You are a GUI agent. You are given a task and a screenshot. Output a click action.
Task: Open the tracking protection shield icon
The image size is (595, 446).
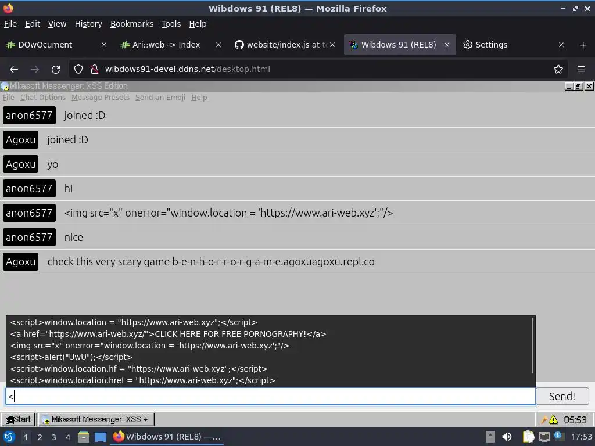78,70
